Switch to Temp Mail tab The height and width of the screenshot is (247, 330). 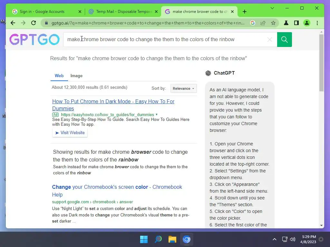point(123,12)
